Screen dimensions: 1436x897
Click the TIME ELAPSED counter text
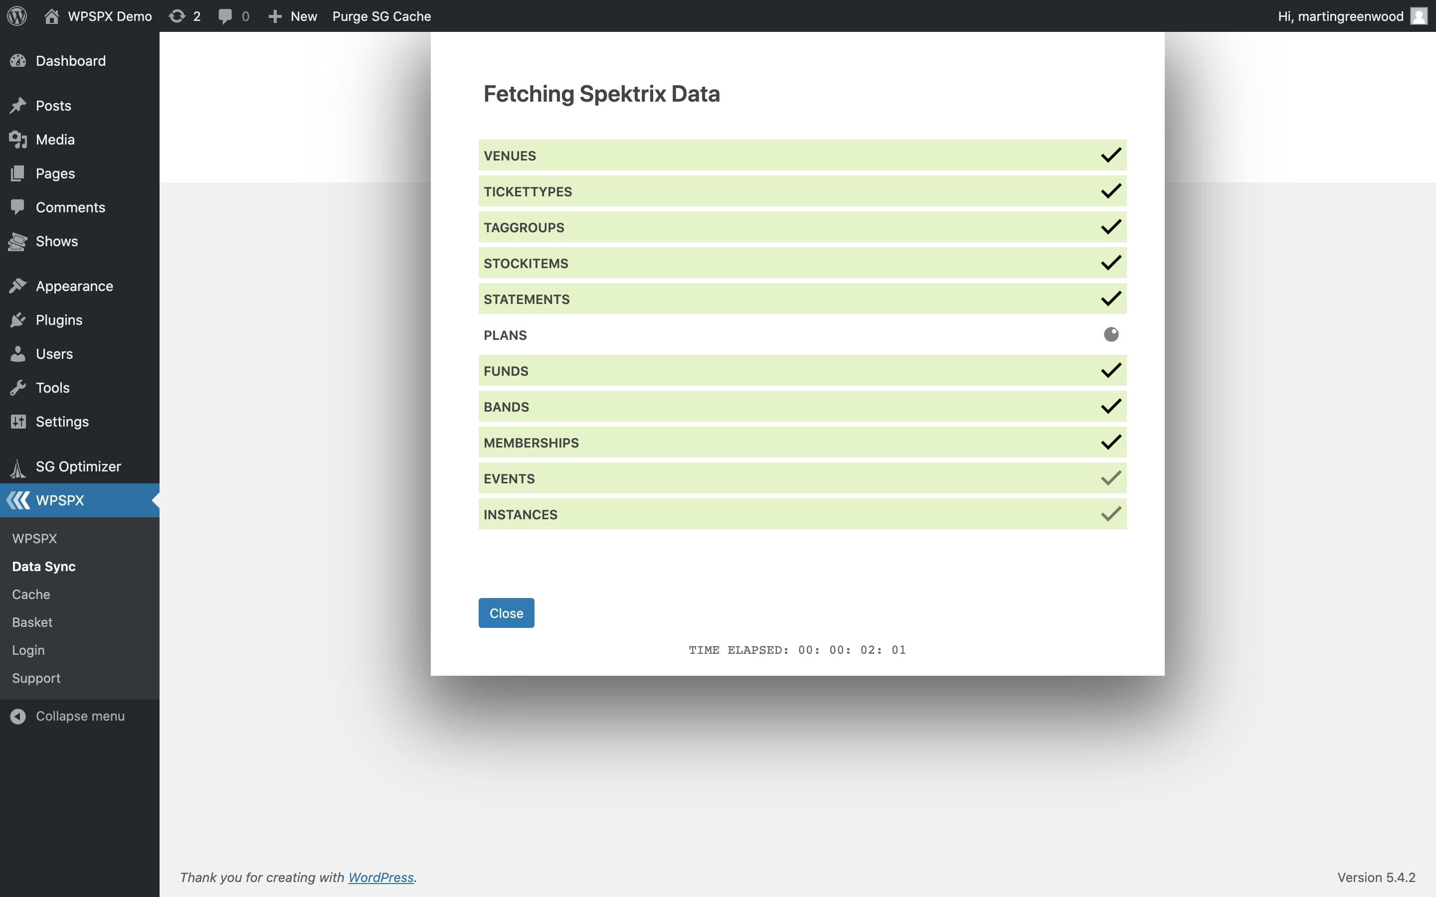click(x=797, y=650)
